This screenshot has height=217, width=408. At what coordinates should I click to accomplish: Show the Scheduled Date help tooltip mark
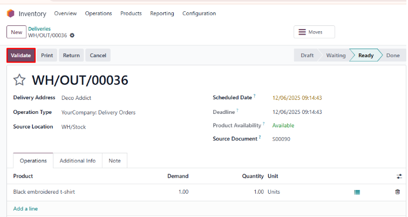(255, 96)
